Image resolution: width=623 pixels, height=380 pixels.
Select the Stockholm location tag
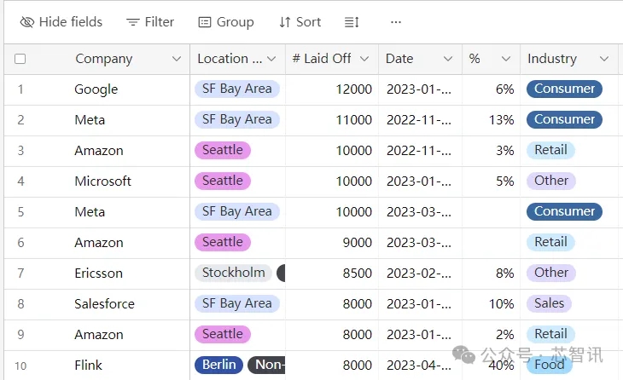click(x=233, y=273)
